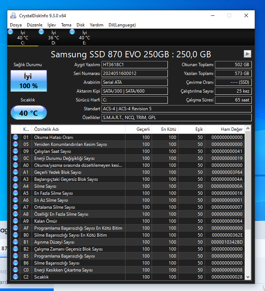
Task: Click the status orb of attribute 01
Action: point(15,137)
